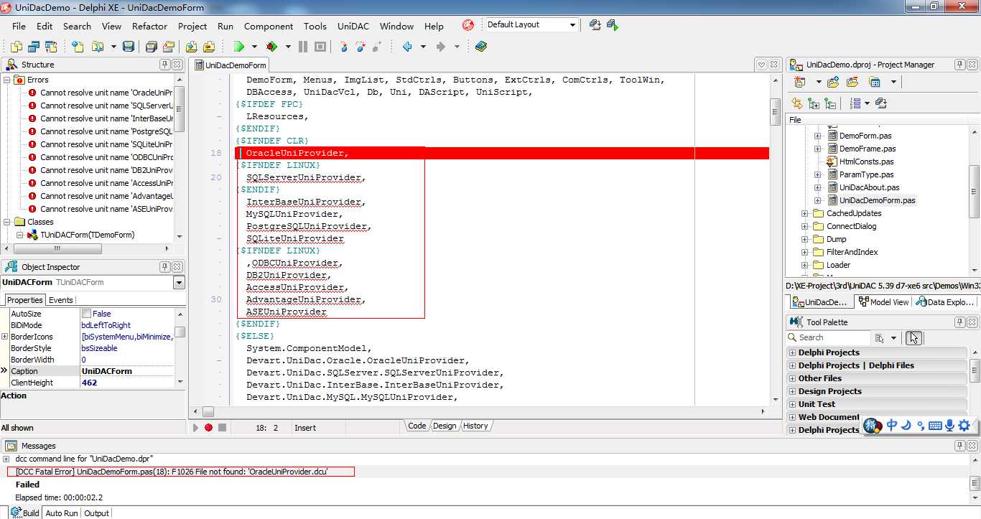Click the Add file to project icon
The height and width of the screenshot is (519, 981).
click(192, 47)
